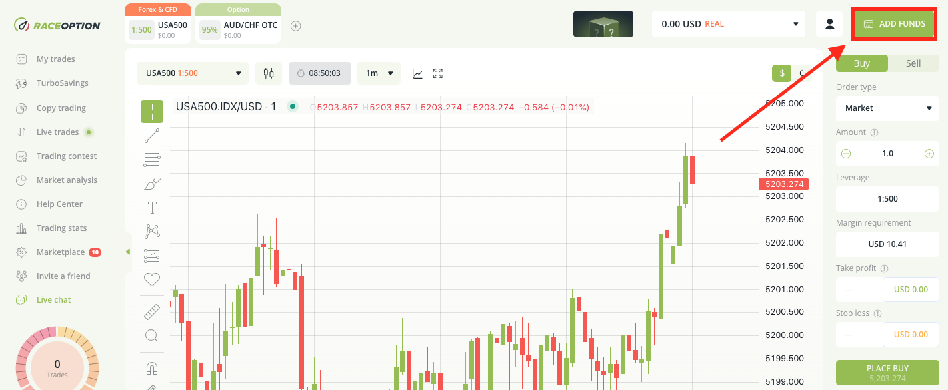Open TurboSavings in sidebar

tap(63, 83)
